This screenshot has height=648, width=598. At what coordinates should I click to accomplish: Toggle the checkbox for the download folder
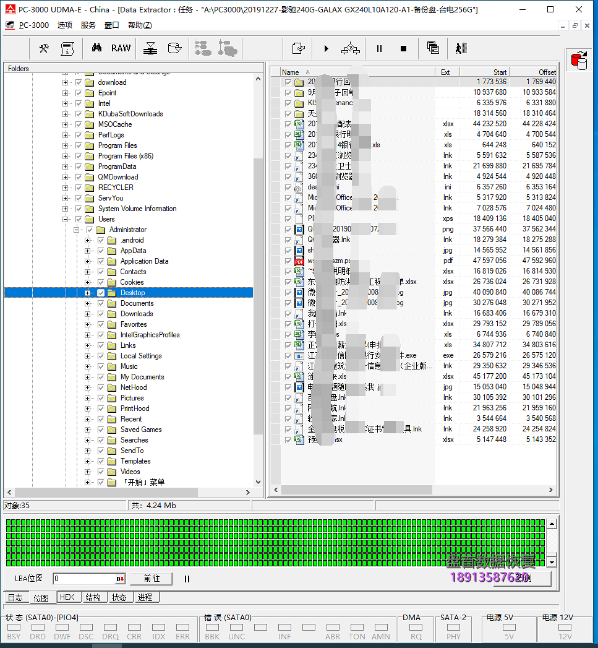[79, 83]
